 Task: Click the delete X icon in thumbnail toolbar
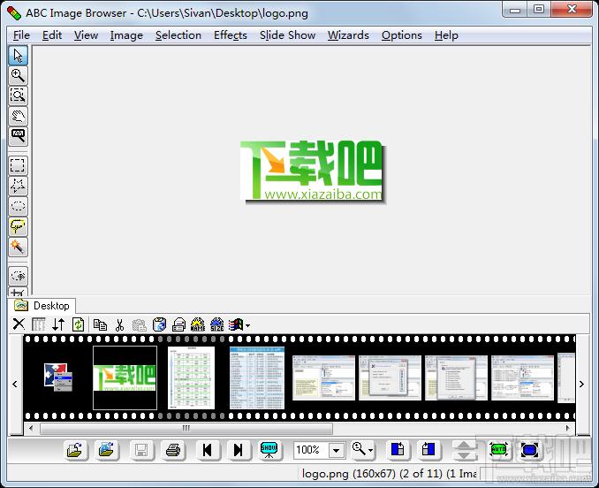click(x=19, y=324)
